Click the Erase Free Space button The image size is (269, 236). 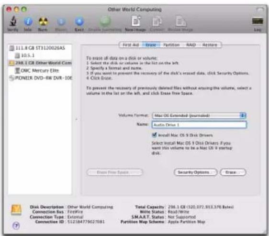click(114, 172)
